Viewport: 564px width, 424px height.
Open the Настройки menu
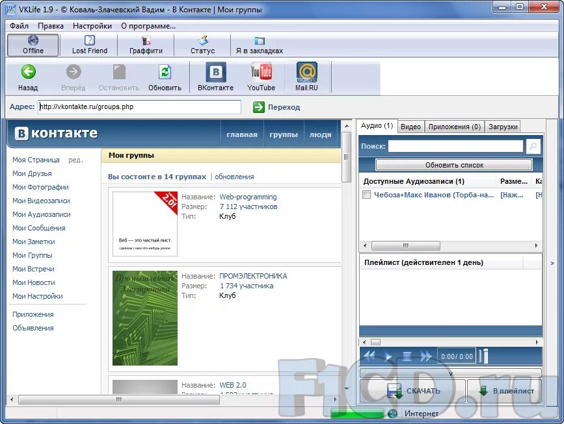[x=92, y=26]
